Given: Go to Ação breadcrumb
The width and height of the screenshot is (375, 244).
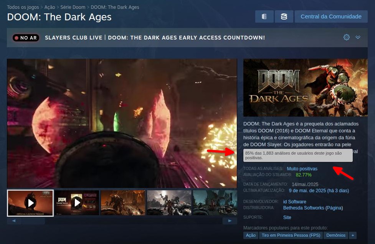Looking at the screenshot, I should [x=50, y=7].
